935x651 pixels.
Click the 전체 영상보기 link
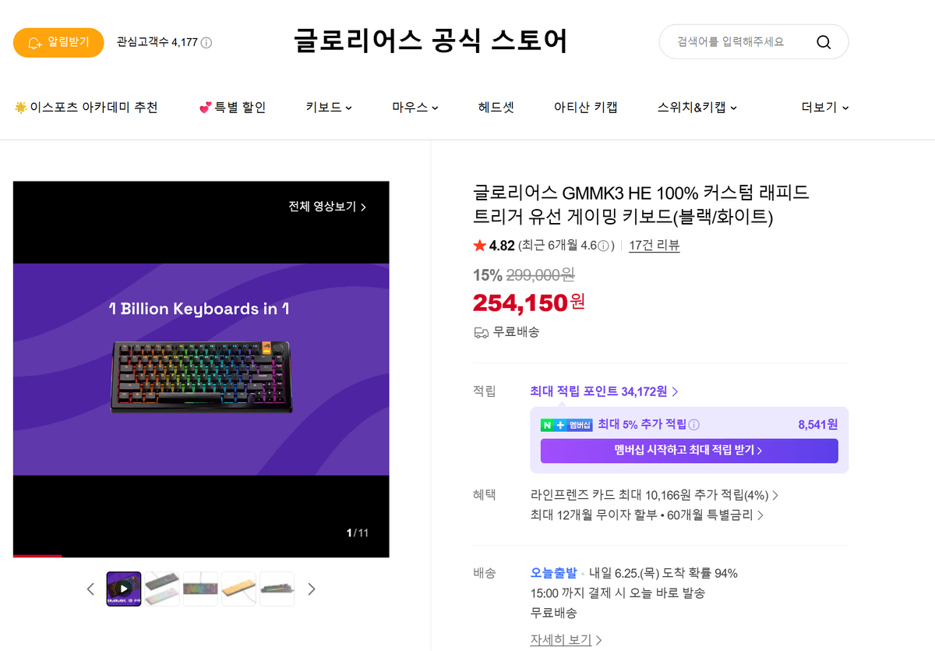pyautogui.click(x=327, y=207)
